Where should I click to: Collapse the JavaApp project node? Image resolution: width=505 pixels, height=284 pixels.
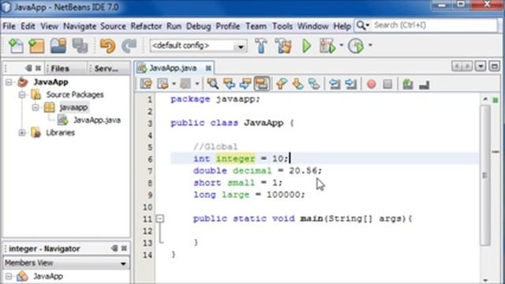pyautogui.click(x=9, y=82)
